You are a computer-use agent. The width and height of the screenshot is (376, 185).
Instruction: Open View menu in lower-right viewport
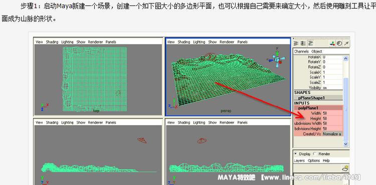(x=171, y=122)
